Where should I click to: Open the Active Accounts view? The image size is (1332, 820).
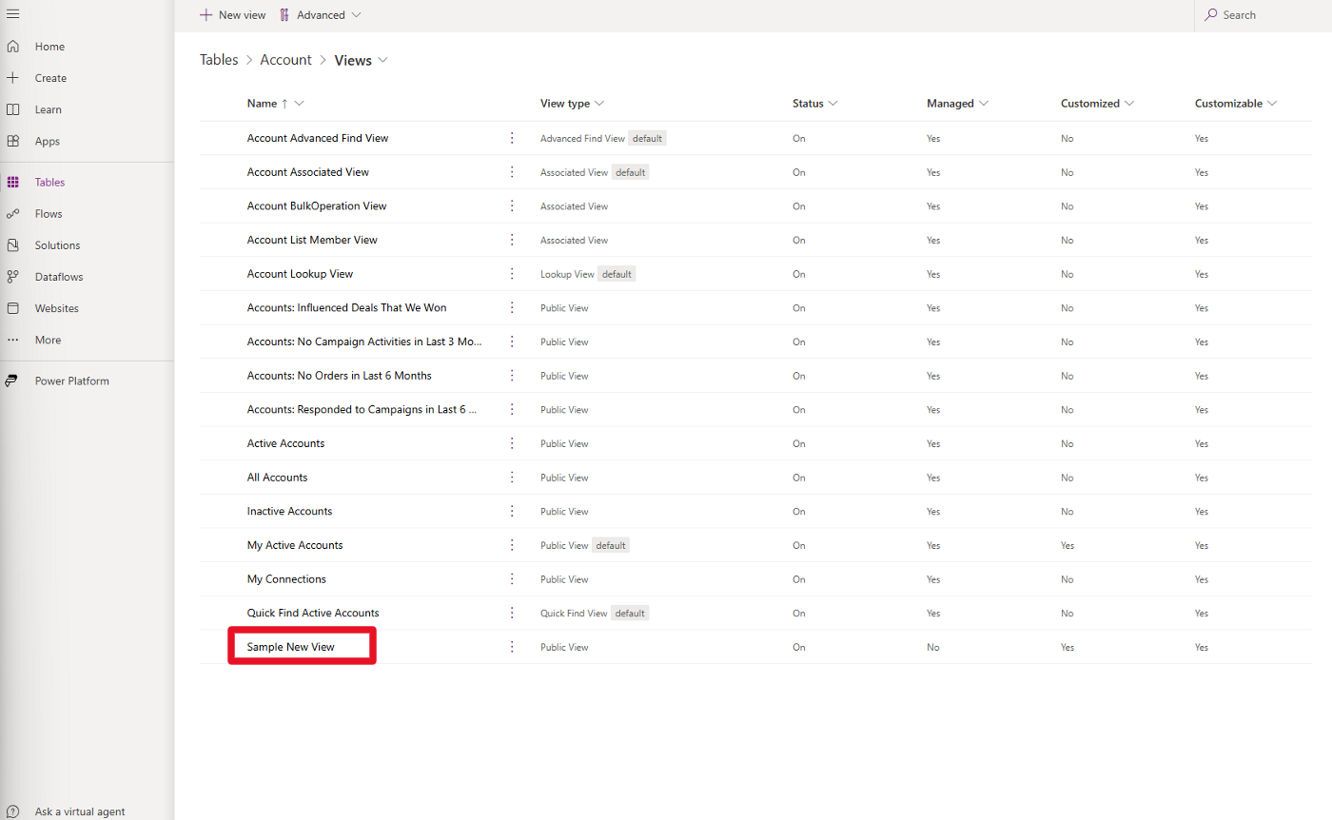pyautogui.click(x=285, y=443)
